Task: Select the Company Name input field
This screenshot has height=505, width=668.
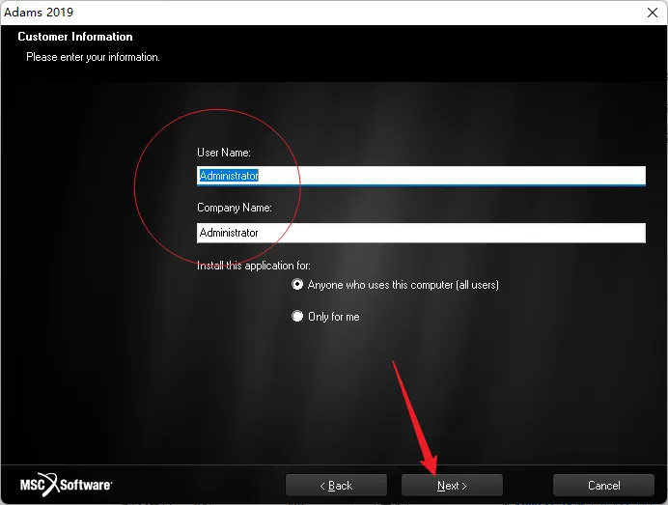Action: 421,233
